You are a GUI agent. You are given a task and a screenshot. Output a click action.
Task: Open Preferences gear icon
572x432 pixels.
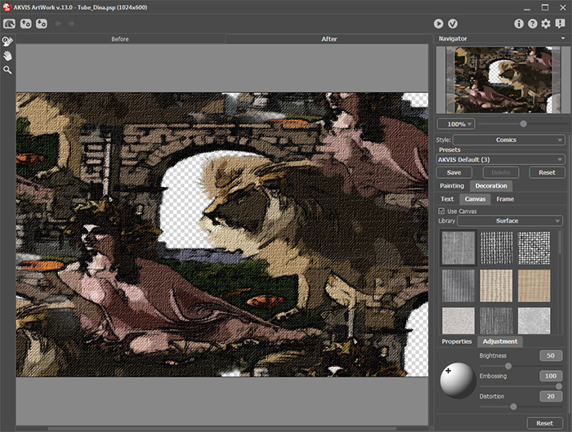click(x=546, y=24)
